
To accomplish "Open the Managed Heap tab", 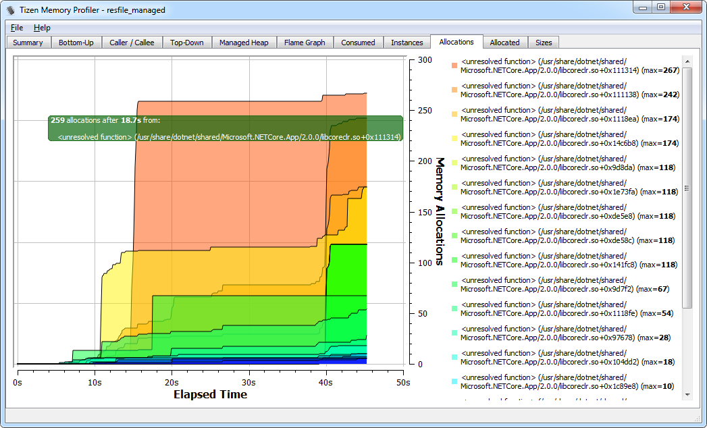I will [x=244, y=42].
